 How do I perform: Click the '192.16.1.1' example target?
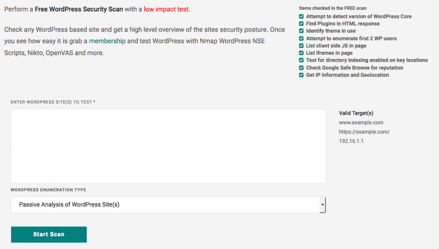(351, 141)
